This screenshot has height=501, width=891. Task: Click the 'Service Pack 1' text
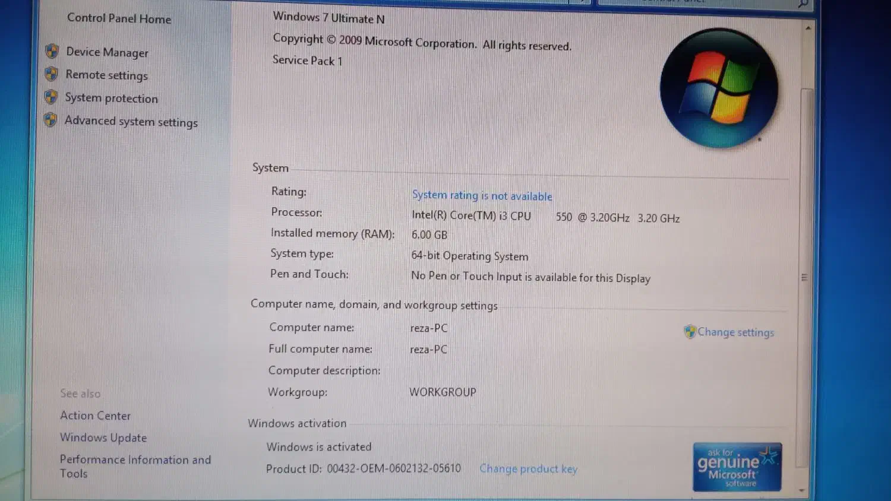pyautogui.click(x=307, y=61)
